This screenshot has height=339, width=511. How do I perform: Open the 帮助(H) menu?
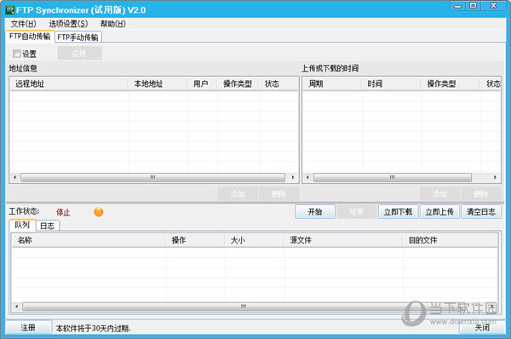point(112,24)
